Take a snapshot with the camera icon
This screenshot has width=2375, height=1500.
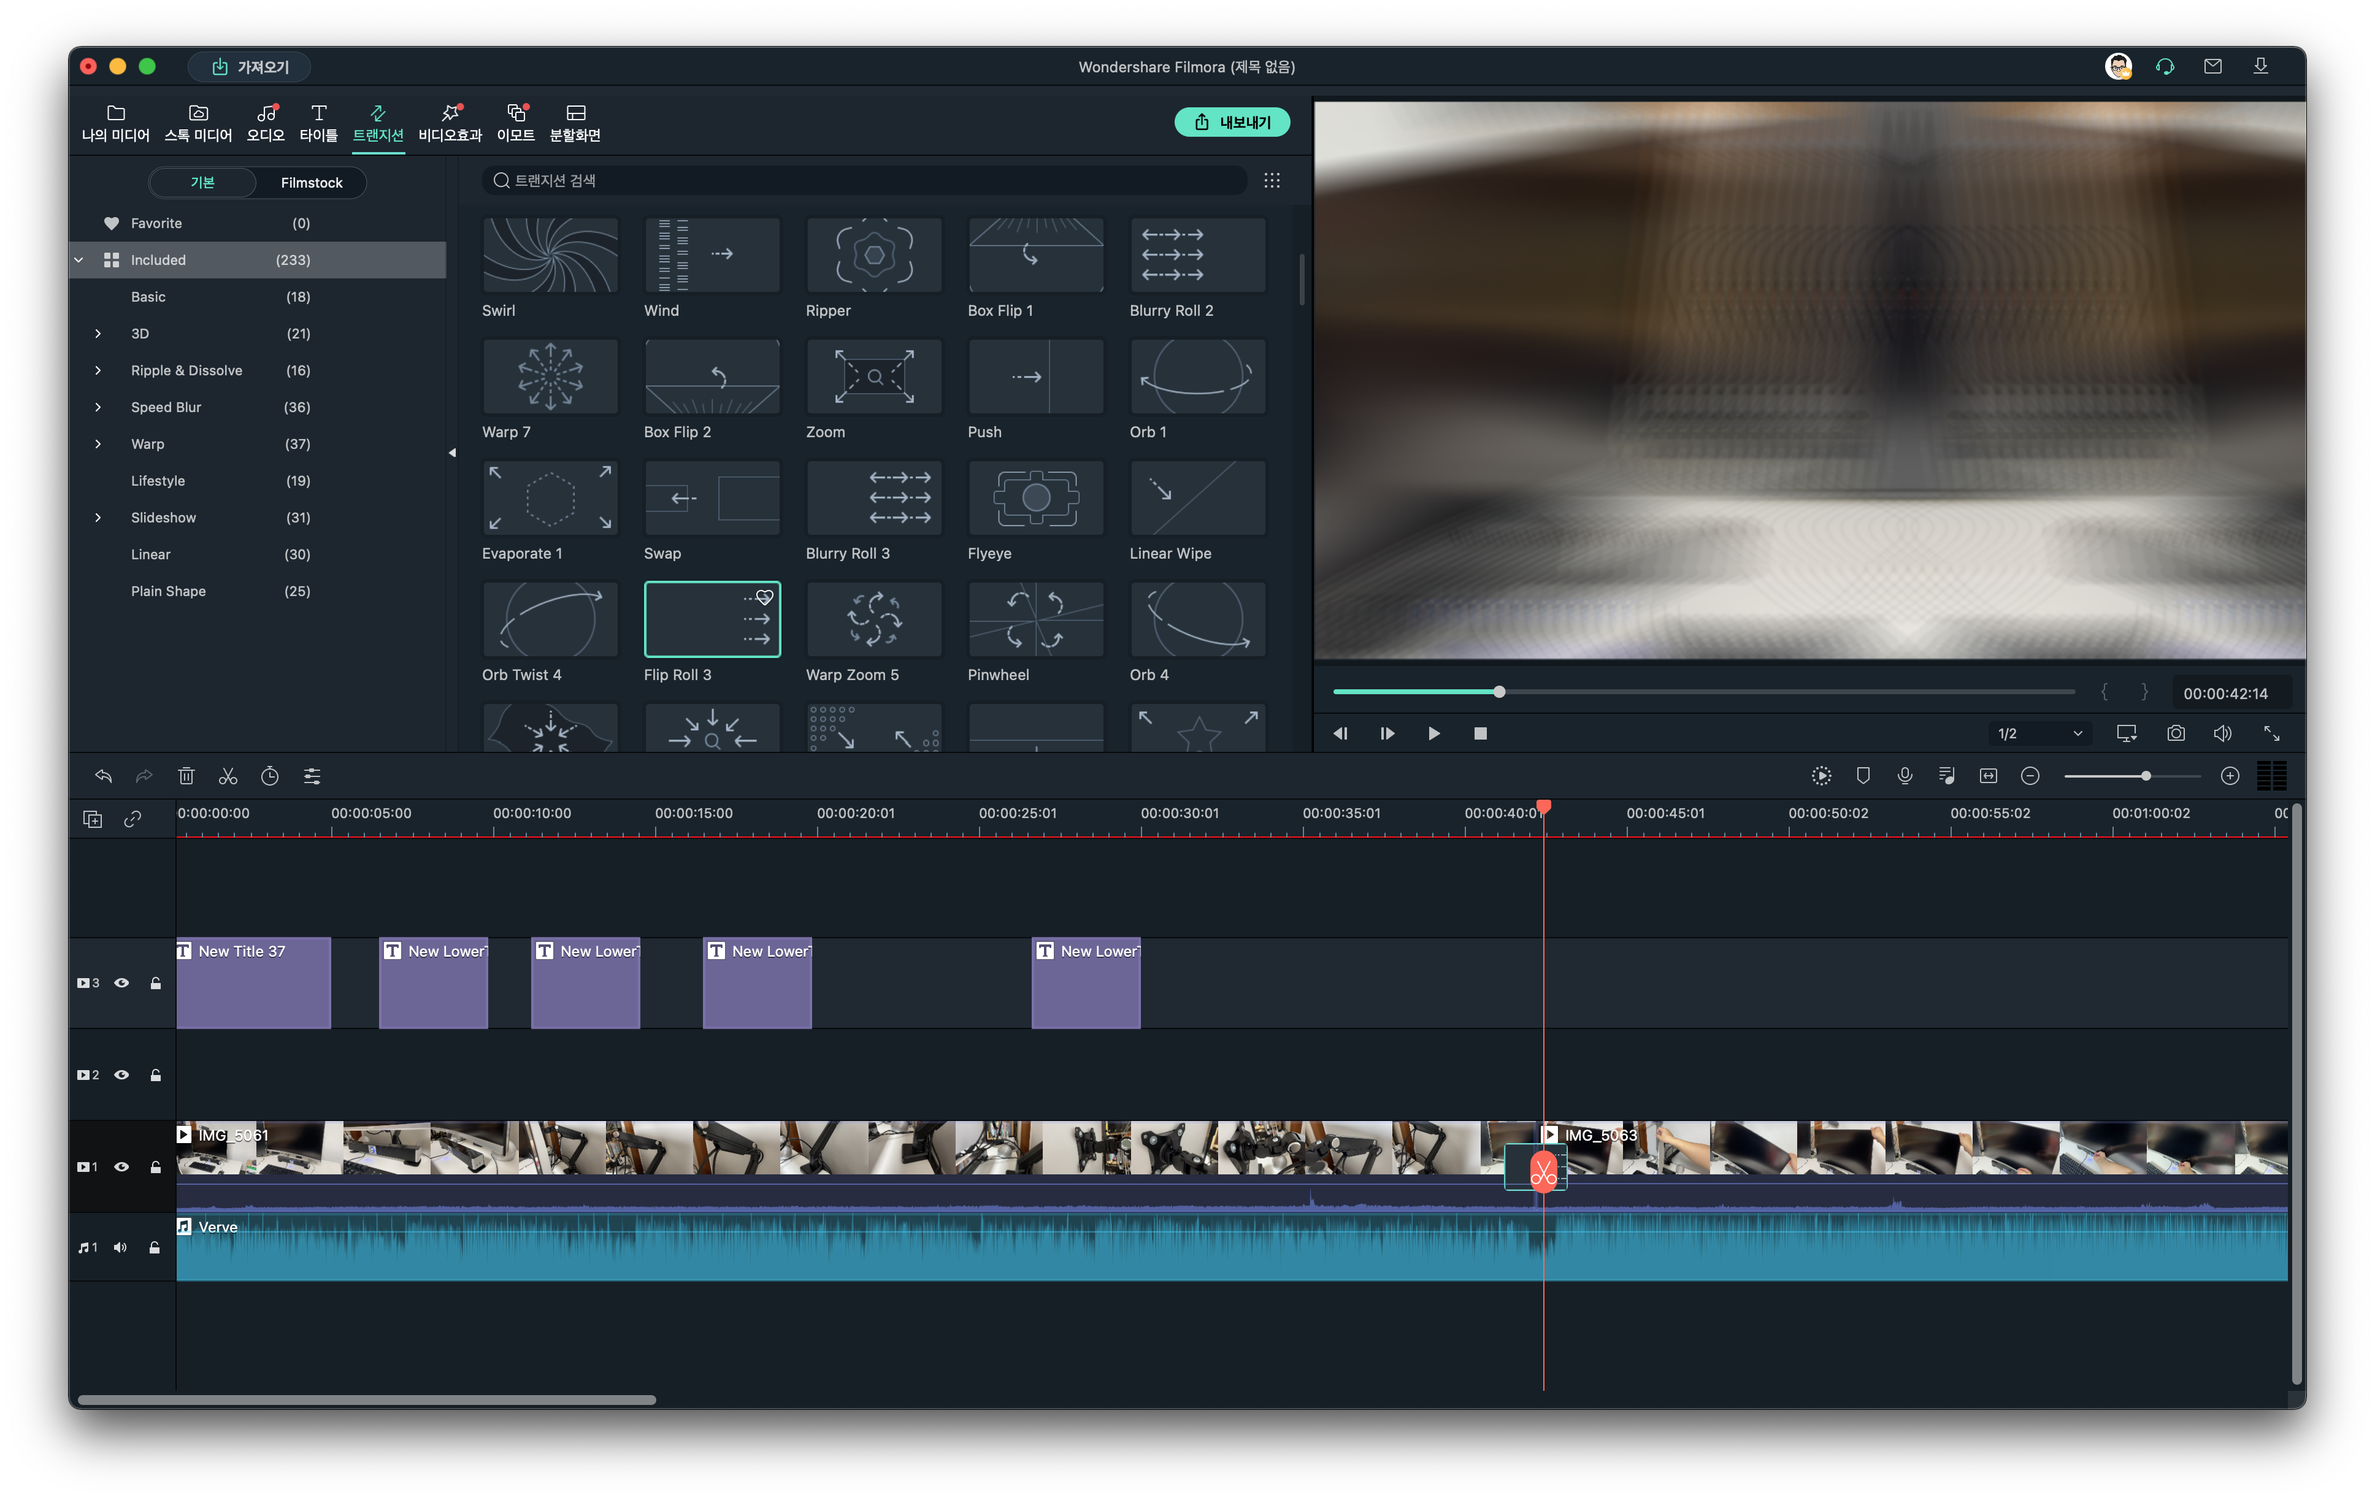2176,733
